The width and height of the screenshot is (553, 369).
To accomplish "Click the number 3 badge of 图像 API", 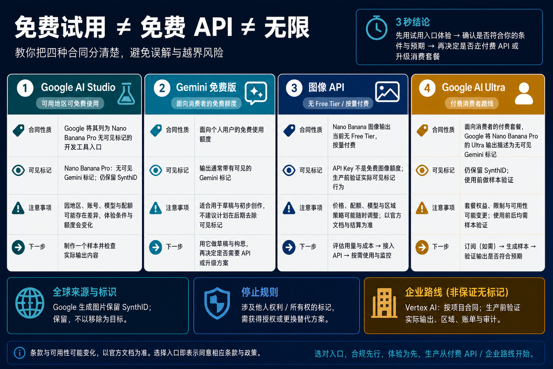I will [294, 88].
